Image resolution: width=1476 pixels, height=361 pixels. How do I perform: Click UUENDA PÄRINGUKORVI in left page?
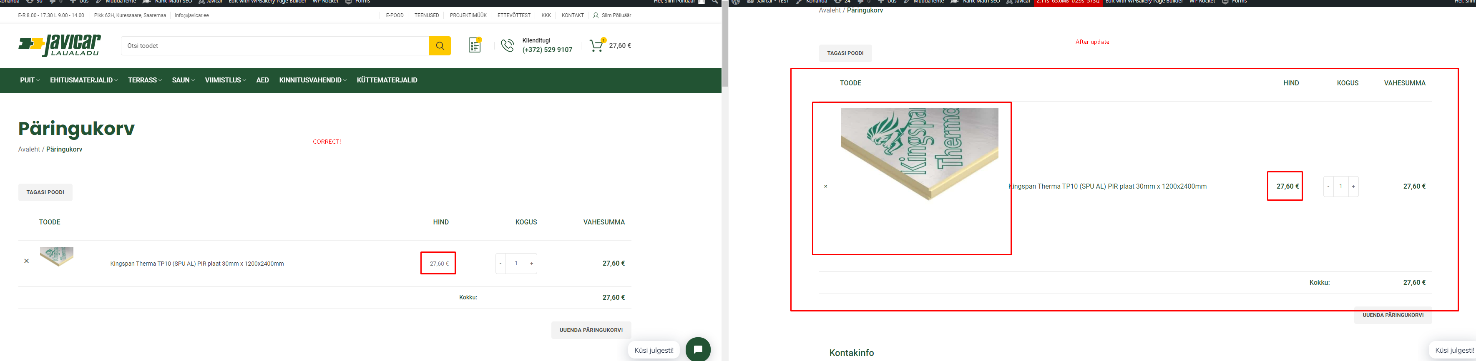[591, 330]
